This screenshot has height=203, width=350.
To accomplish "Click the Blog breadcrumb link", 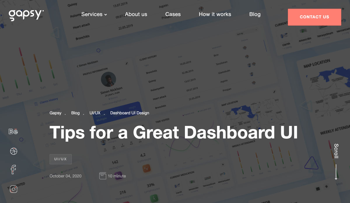I will coord(75,113).
